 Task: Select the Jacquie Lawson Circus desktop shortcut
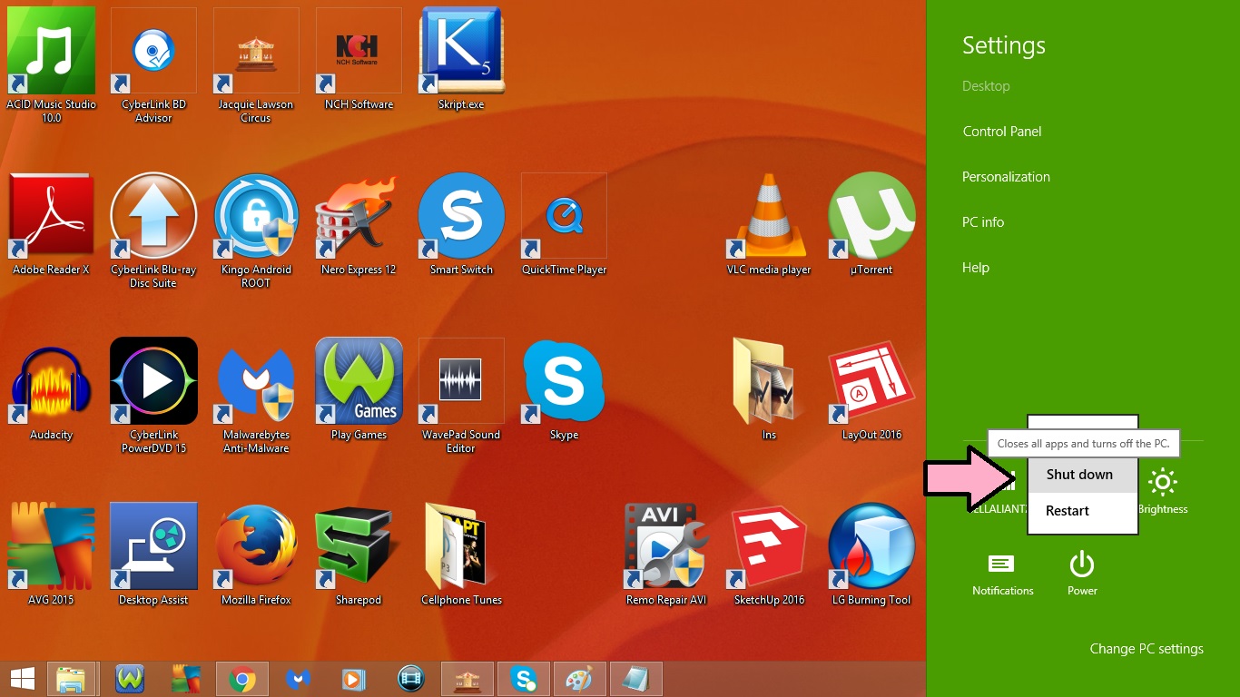(x=256, y=65)
